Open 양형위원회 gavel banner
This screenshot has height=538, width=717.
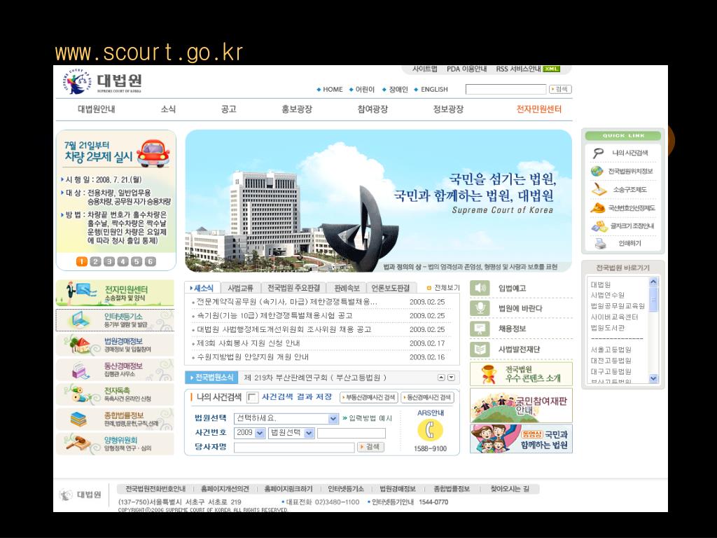point(115,443)
